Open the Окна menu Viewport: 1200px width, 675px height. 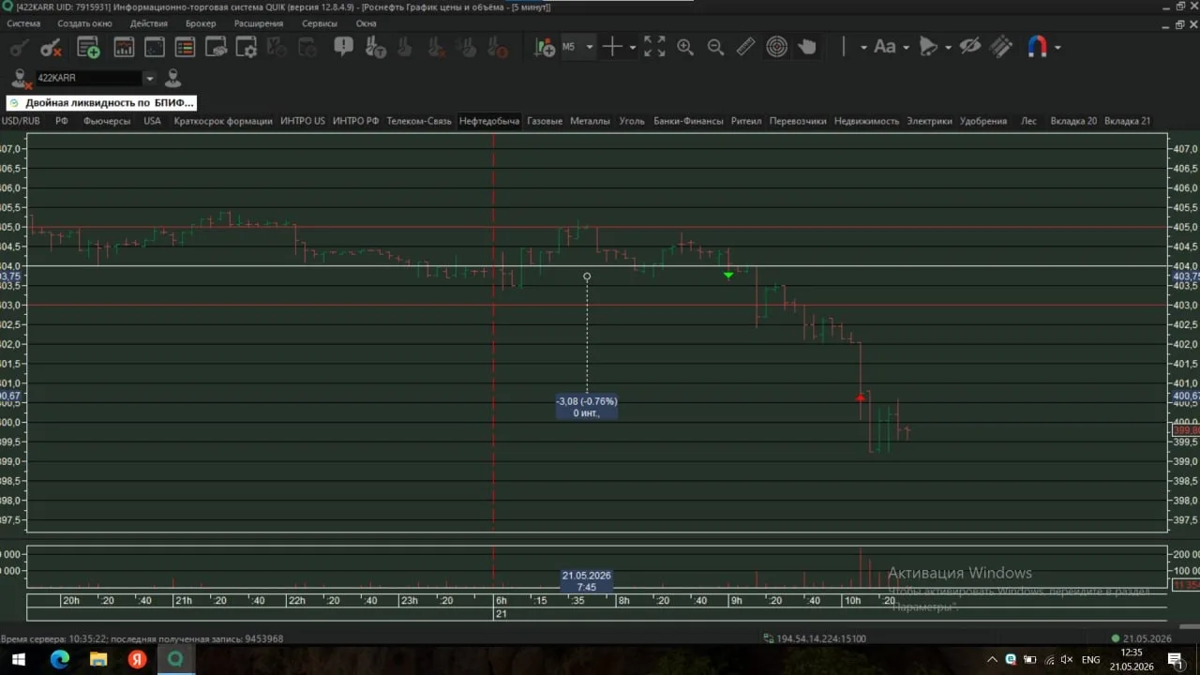pyautogui.click(x=366, y=23)
